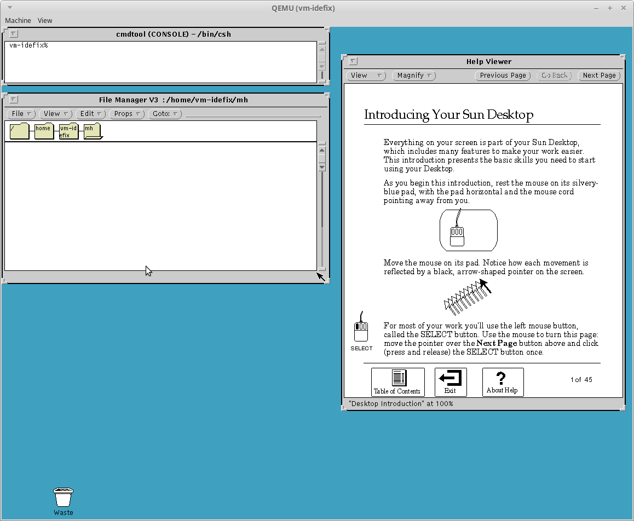The width and height of the screenshot is (634, 521).
Task: Click the SELECT mouse button illustration
Action: tap(361, 331)
